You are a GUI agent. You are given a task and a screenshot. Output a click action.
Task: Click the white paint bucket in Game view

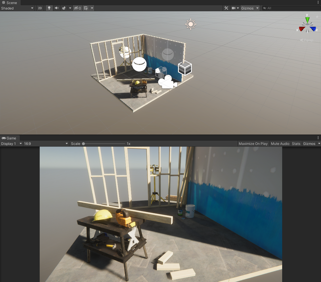click(x=190, y=211)
